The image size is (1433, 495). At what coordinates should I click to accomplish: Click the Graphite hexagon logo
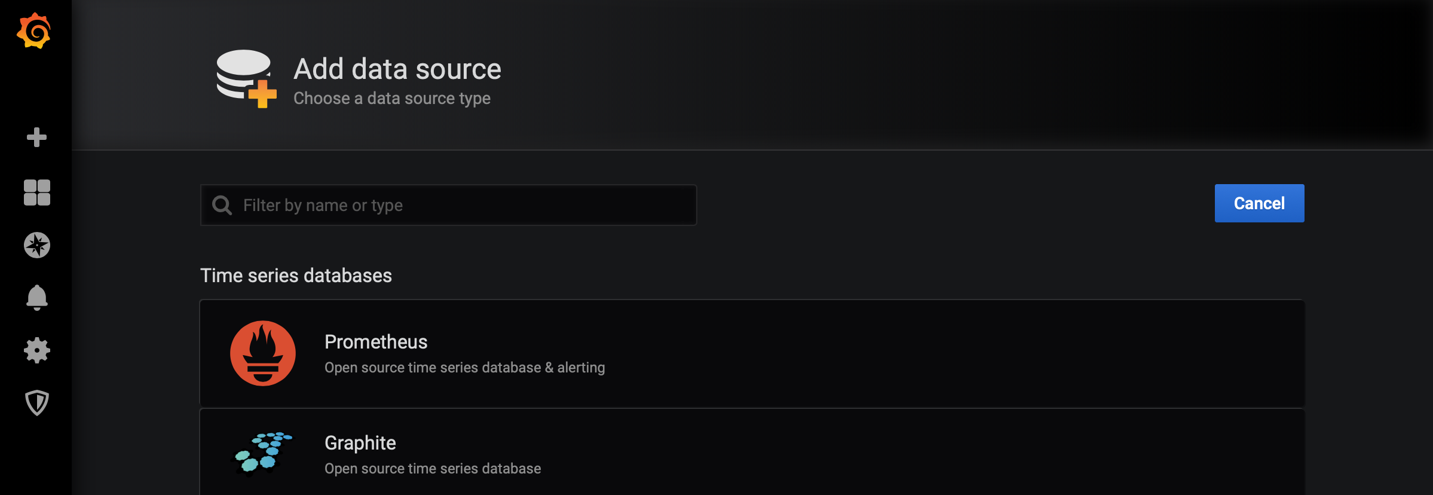click(x=262, y=453)
